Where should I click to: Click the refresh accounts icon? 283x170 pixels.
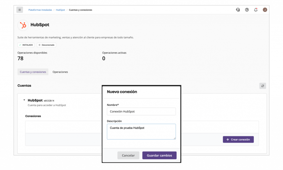[263, 86]
